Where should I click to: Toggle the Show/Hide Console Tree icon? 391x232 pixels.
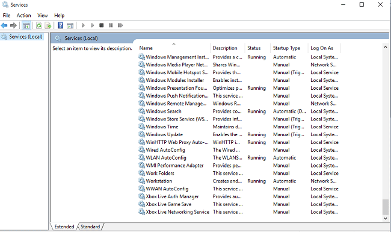[x=26, y=25]
